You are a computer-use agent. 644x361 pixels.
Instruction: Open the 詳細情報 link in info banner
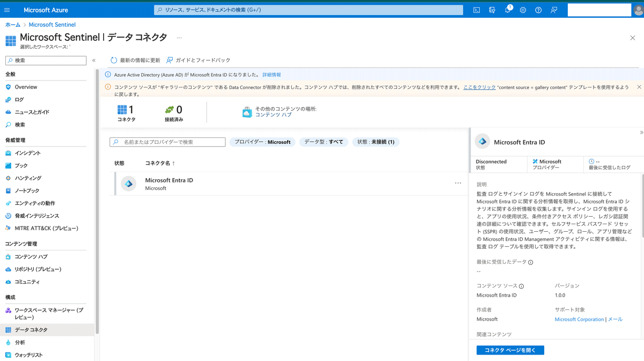point(272,75)
